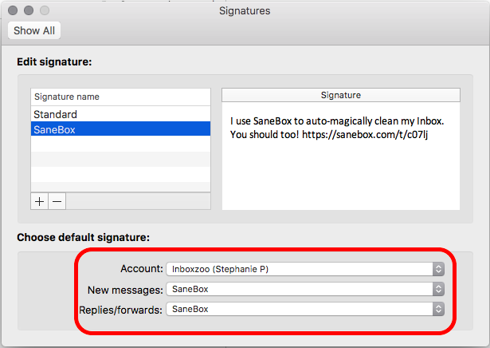Minimize the Signatures window with the yellow button

tap(29, 11)
